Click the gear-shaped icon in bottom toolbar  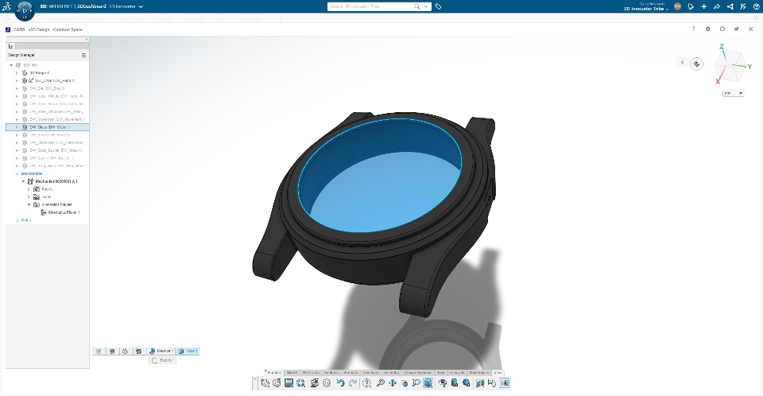coord(327,383)
